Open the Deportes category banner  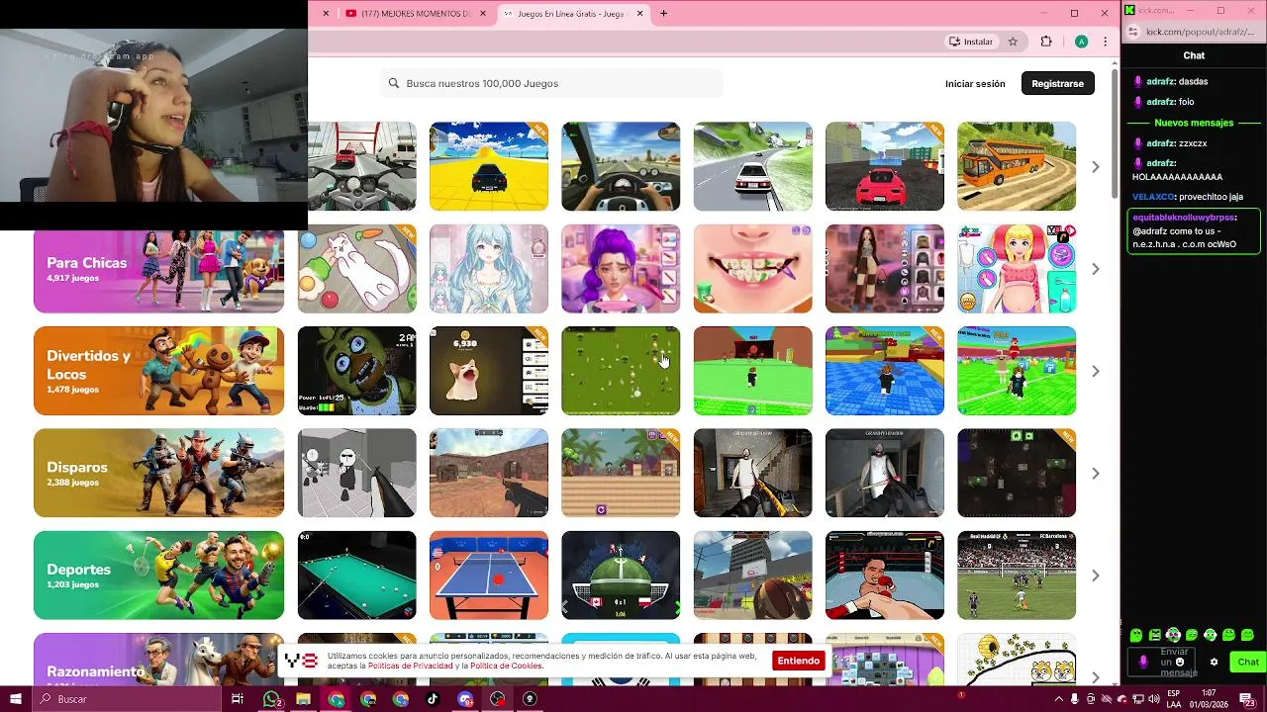click(x=158, y=576)
